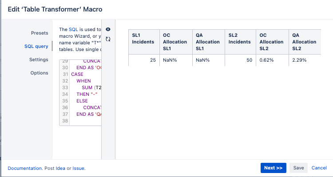Toggle the preview eye icon

point(108,29)
